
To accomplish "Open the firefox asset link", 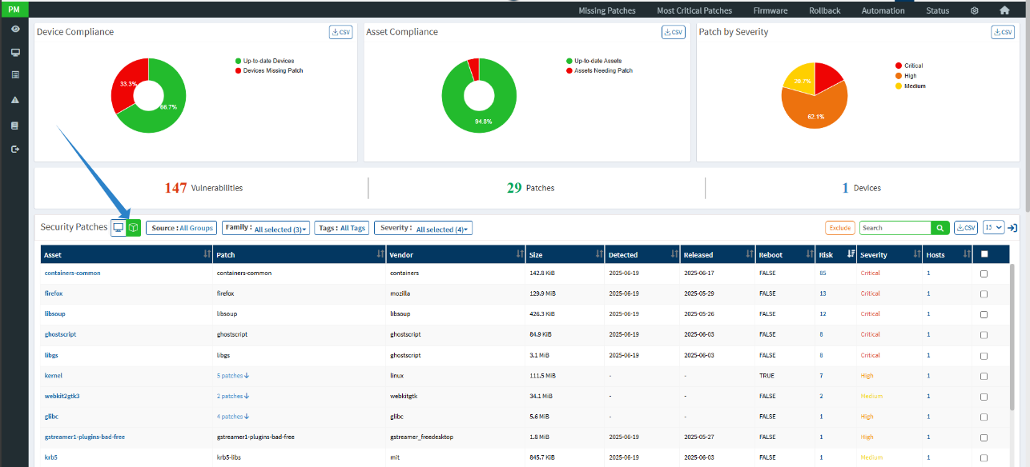I will tap(53, 293).
